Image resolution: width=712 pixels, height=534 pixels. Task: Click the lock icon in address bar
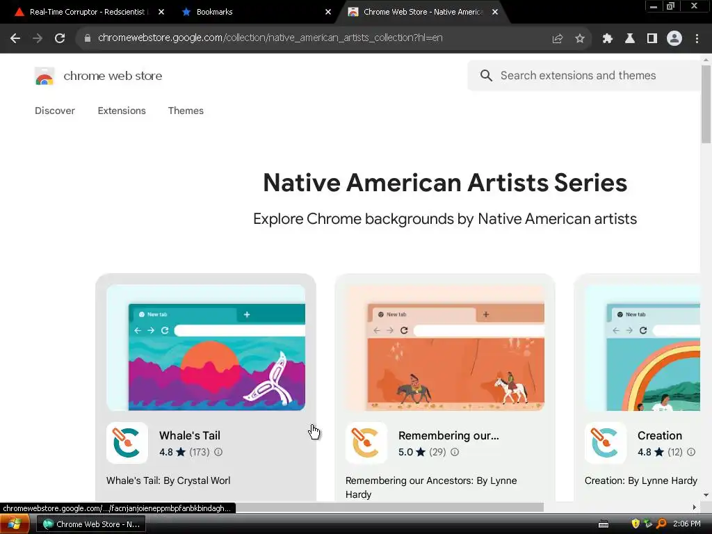pyautogui.click(x=87, y=38)
